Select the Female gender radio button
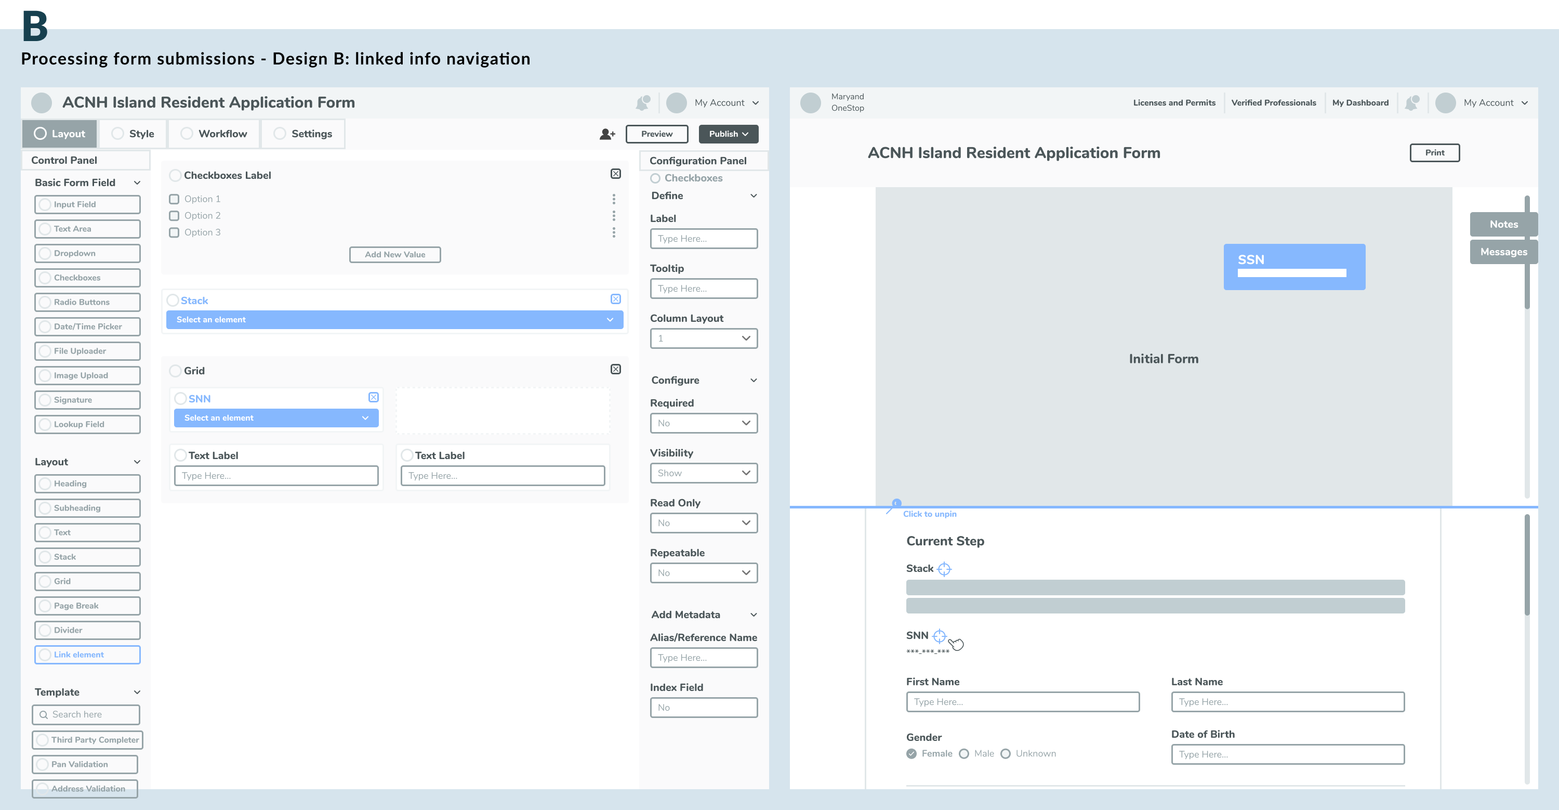 (911, 754)
